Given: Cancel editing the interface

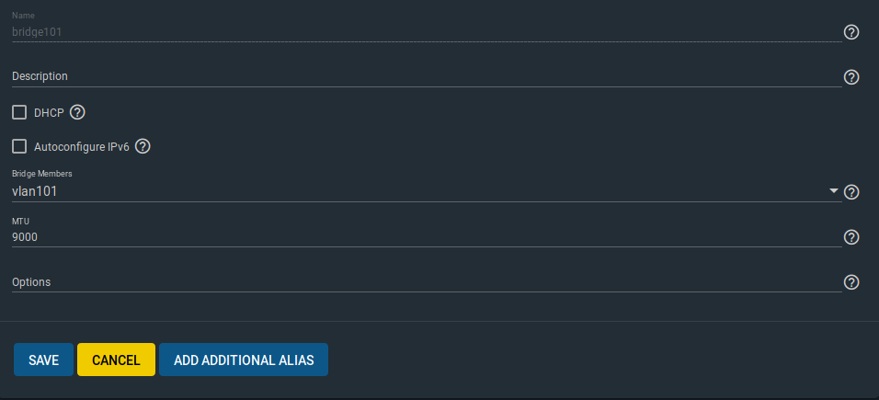Looking at the screenshot, I should [116, 360].
